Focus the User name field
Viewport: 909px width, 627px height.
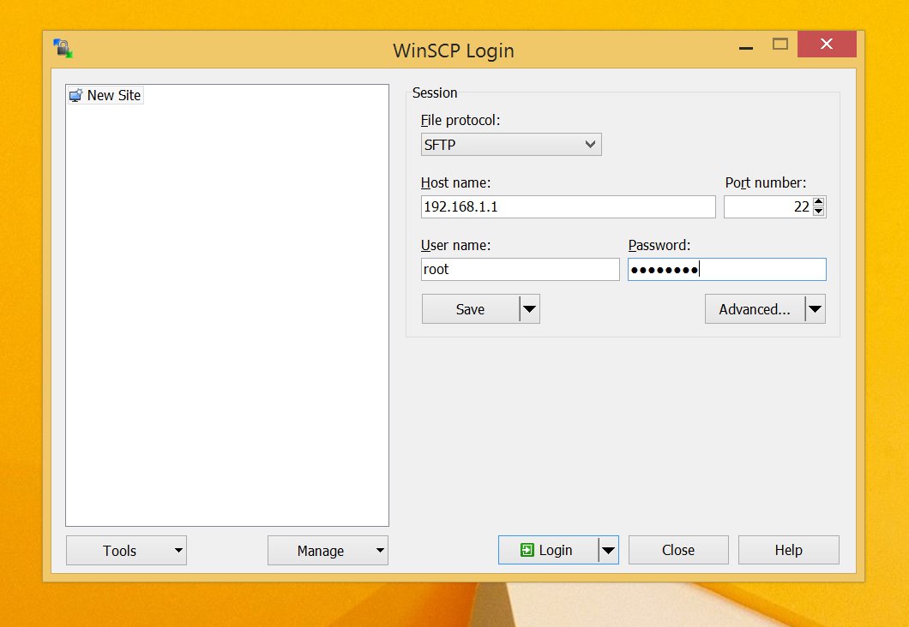click(x=520, y=269)
